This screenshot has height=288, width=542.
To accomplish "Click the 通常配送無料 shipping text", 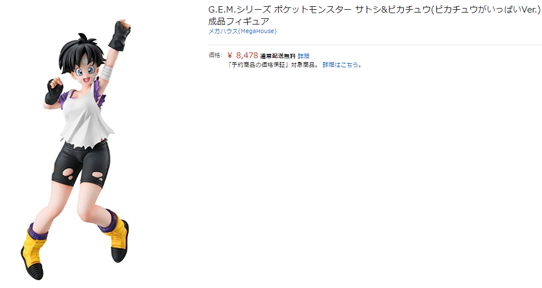I will 278,56.
